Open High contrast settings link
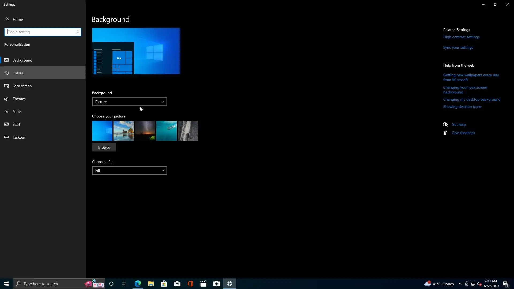The height and width of the screenshot is (289, 514). click(461, 37)
